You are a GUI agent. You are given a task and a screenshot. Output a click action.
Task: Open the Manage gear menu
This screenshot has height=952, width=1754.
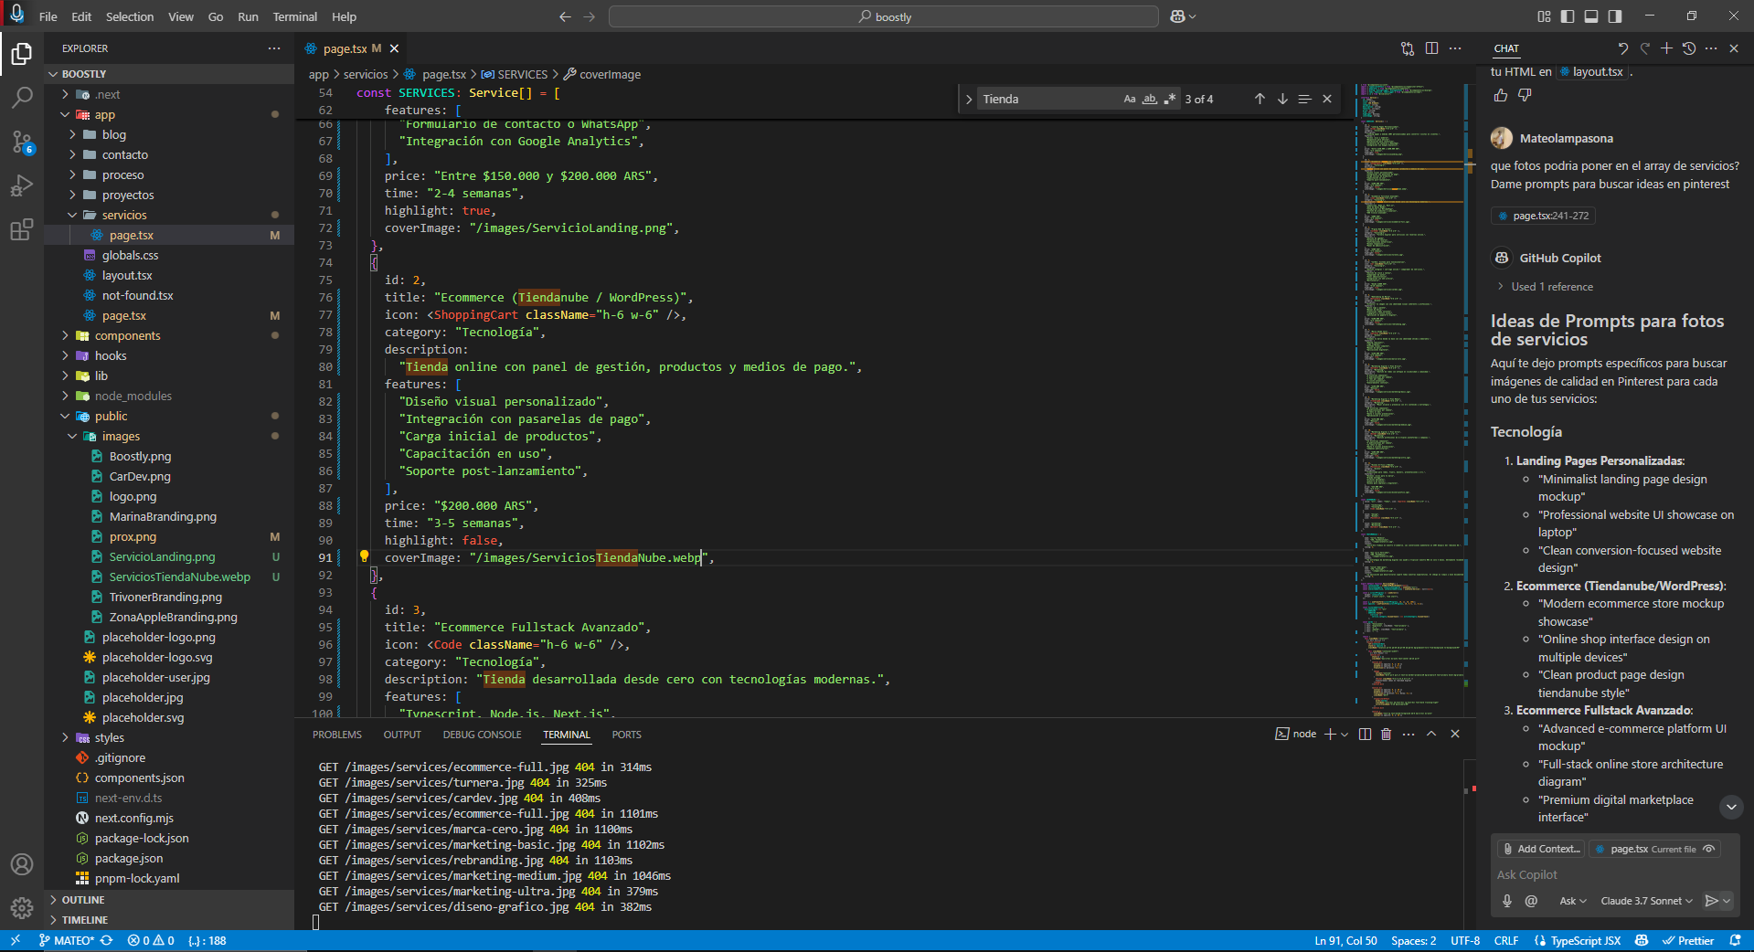22,908
